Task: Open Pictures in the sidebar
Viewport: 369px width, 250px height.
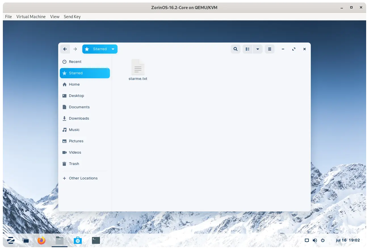Action: click(85, 141)
